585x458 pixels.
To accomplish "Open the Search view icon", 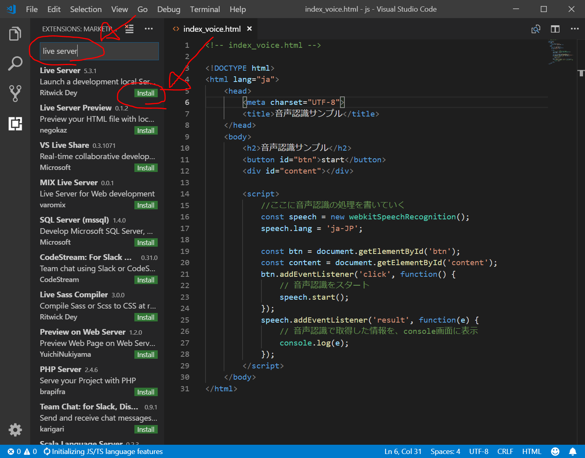I will pos(15,63).
